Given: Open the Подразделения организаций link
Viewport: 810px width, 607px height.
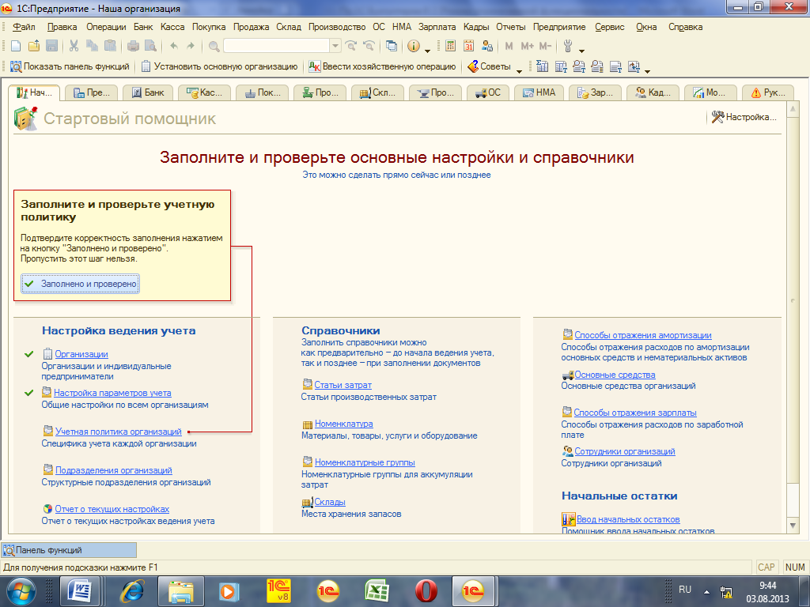Looking at the screenshot, I should pyautogui.click(x=114, y=470).
